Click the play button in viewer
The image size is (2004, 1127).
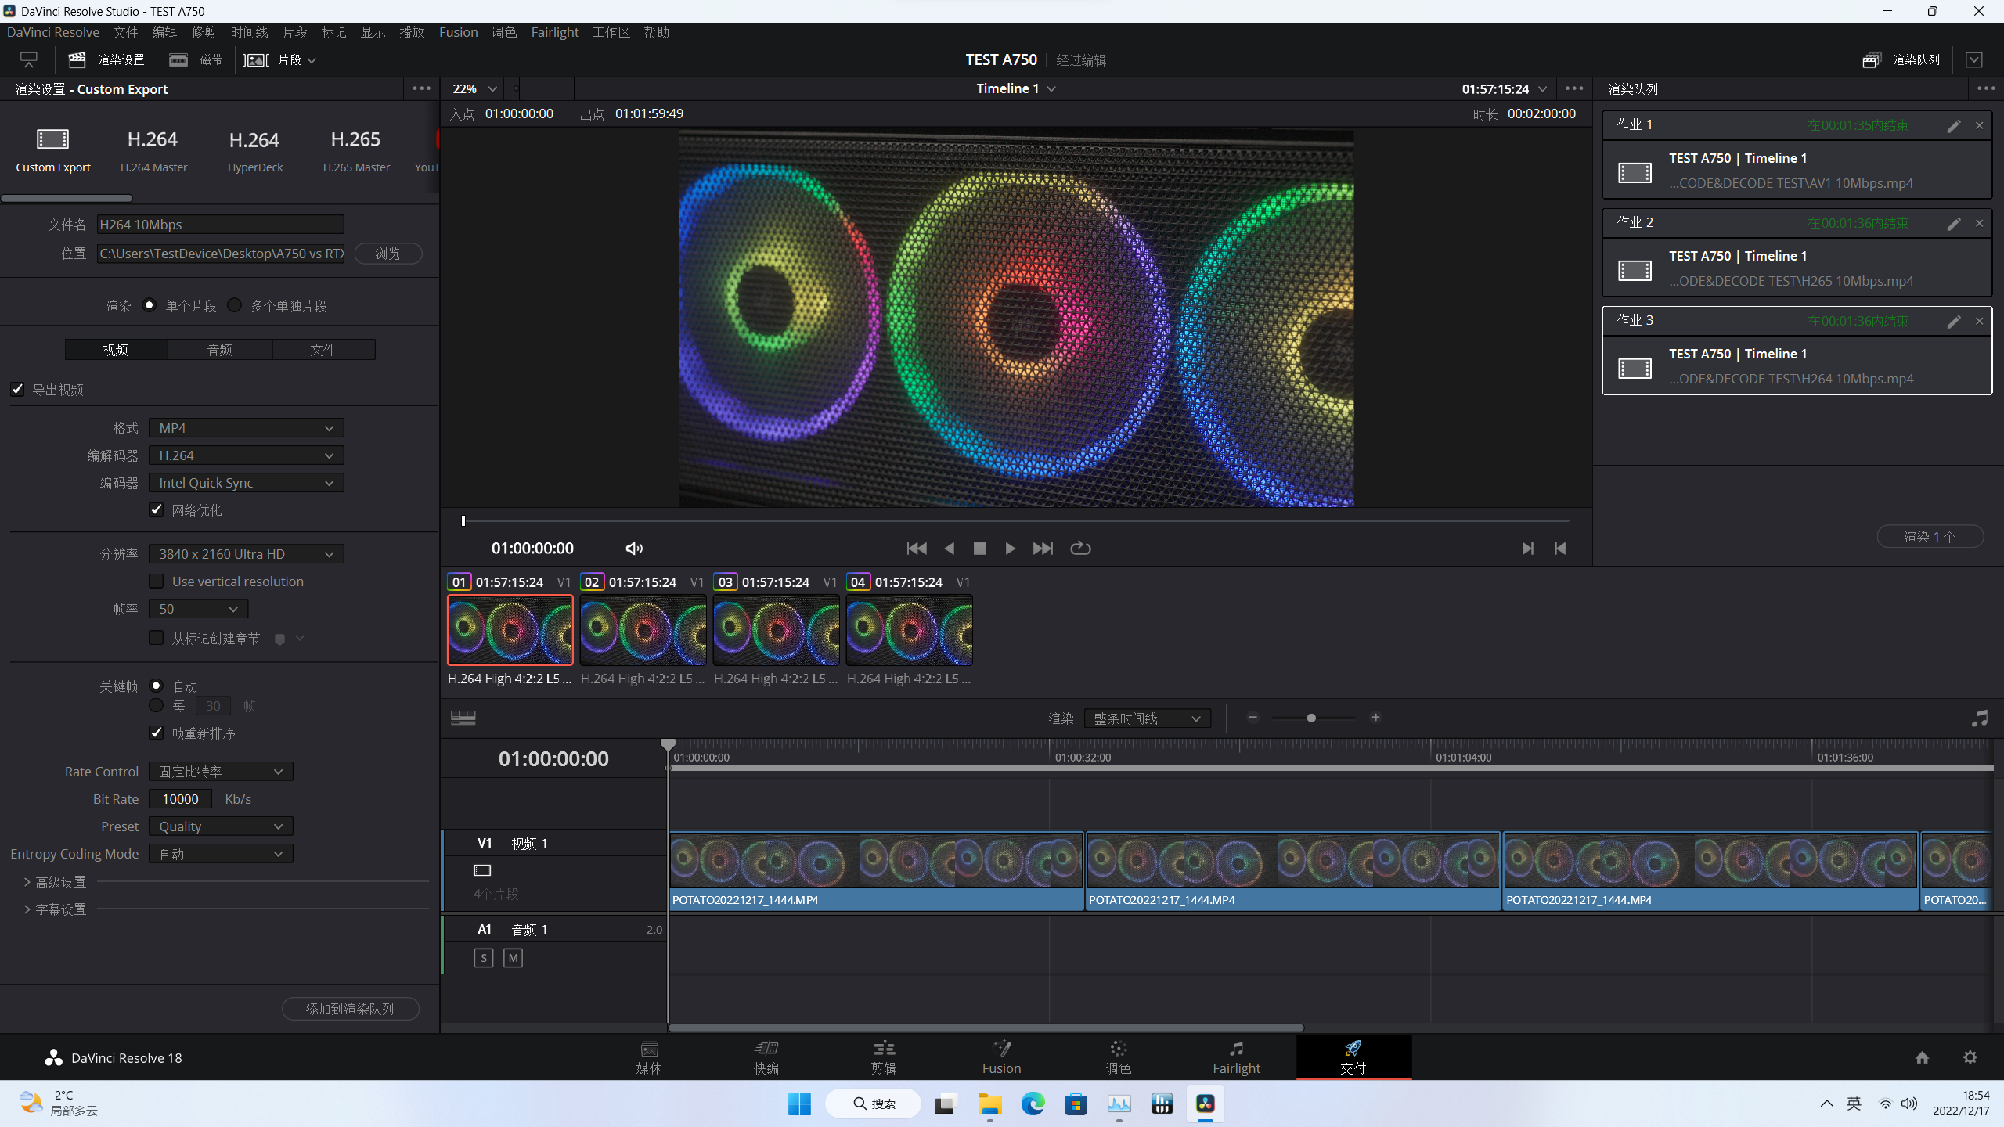1011,548
